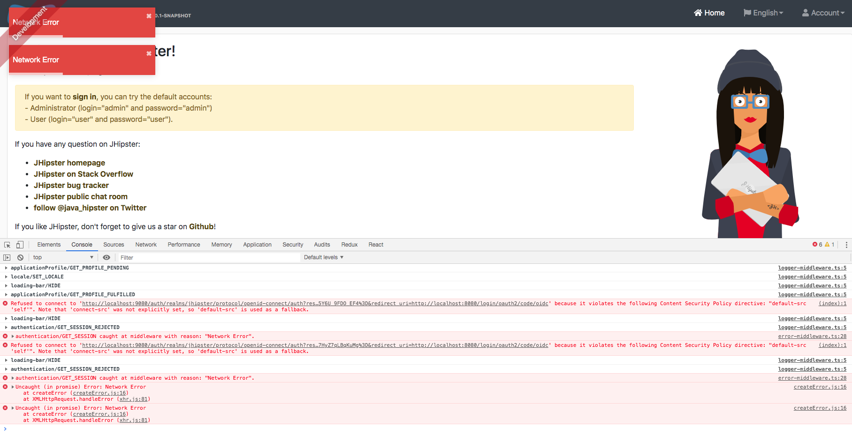Open the English language dropdown
The image size is (852, 435).
pos(763,13)
